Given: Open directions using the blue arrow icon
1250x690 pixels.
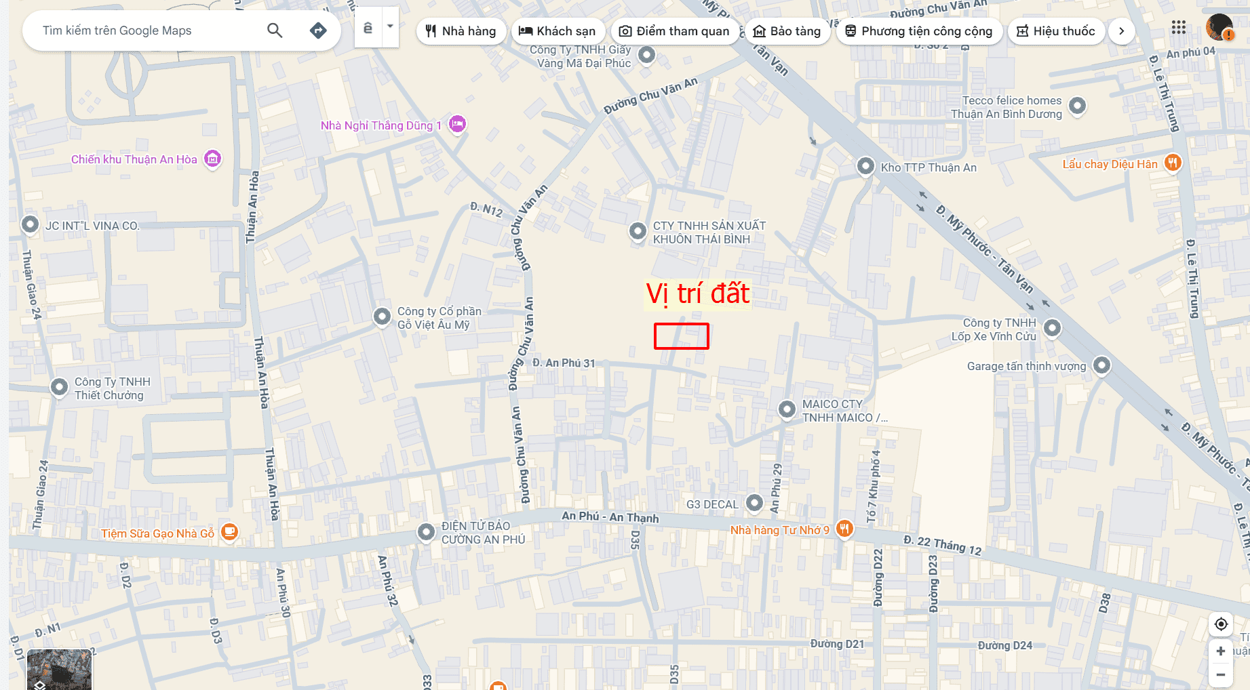Looking at the screenshot, I should [318, 31].
